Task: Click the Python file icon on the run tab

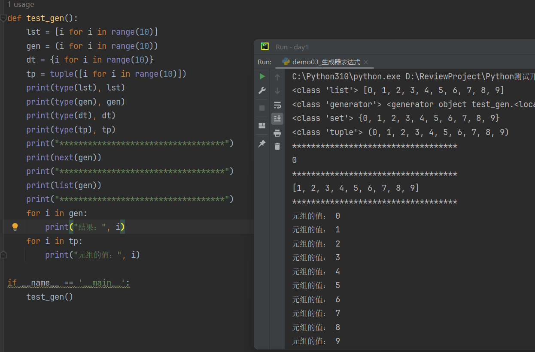Action: (x=286, y=62)
